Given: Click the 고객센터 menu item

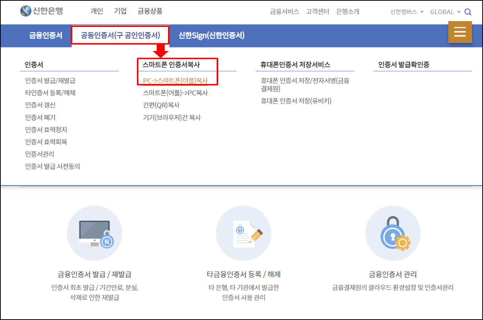Looking at the screenshot, I should [318, 12].
